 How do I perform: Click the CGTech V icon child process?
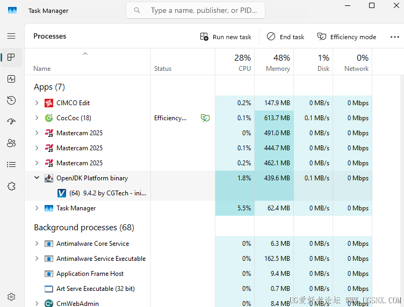pyautogui.click(x=62, y=193)
